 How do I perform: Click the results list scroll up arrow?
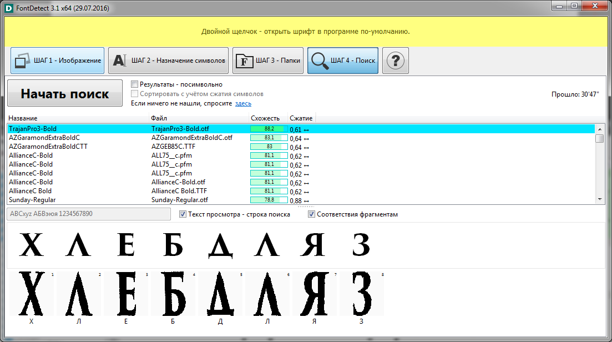pyautogui.click(x=600, y=129)
